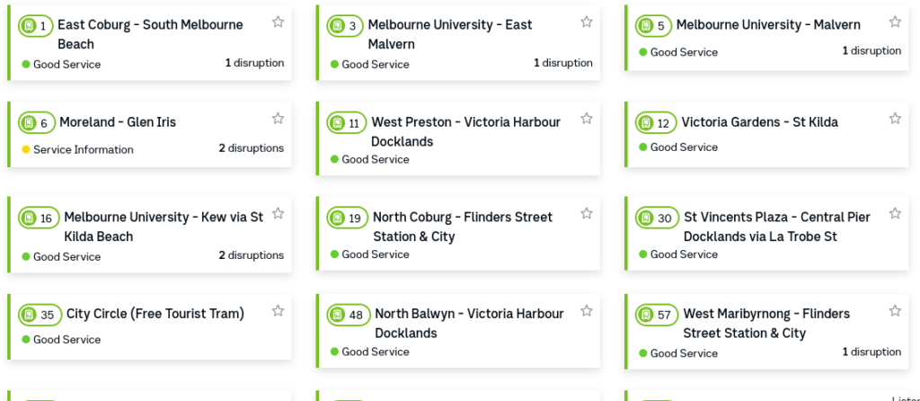View 1 disruption on route 57
Viewport: 920px width, 401px height.
coord(871,352)
